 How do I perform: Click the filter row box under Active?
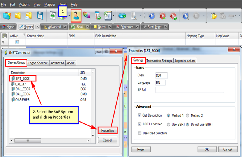pos(17,42)
